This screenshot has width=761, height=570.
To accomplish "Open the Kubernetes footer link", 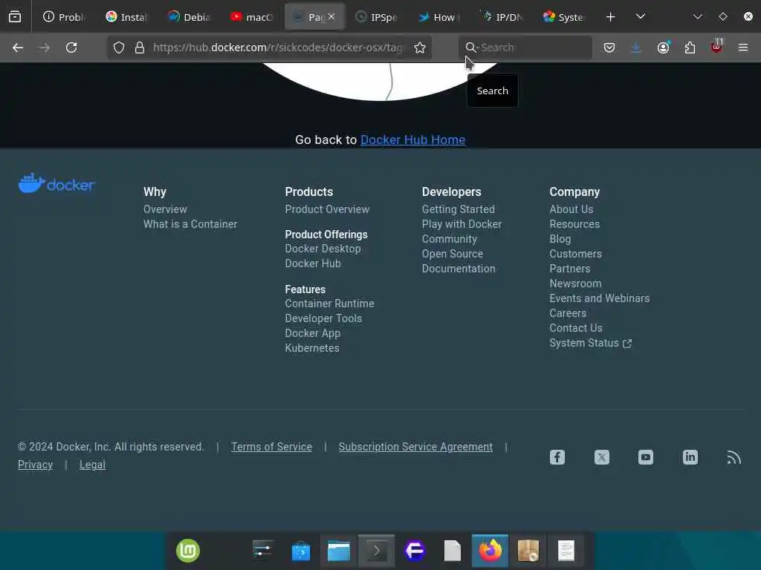I will pyautogui.click(x=312, y=348).
